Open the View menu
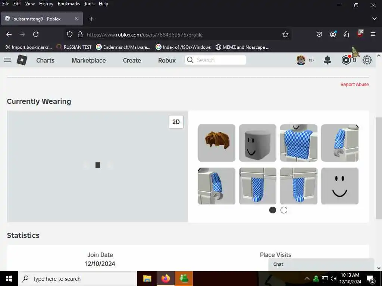 pyautogui.click(x=30, y=4)
